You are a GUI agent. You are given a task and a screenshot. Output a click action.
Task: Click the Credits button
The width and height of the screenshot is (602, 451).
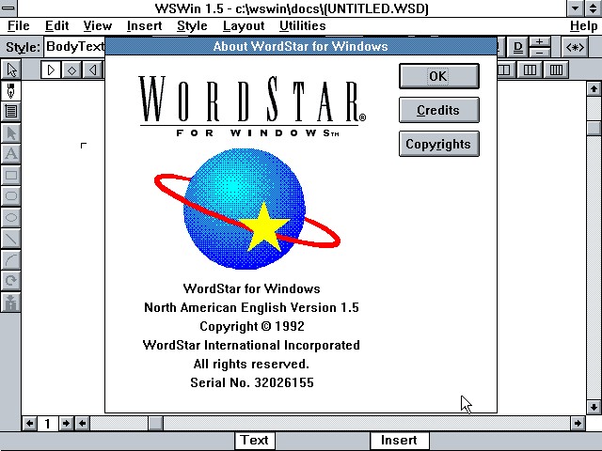click(438, 110)
